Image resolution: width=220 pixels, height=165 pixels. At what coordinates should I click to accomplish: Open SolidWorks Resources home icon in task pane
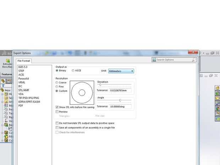(217, 88)
